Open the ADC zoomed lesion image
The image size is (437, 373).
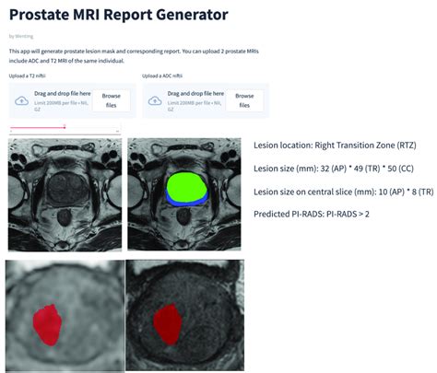[65, 316]
